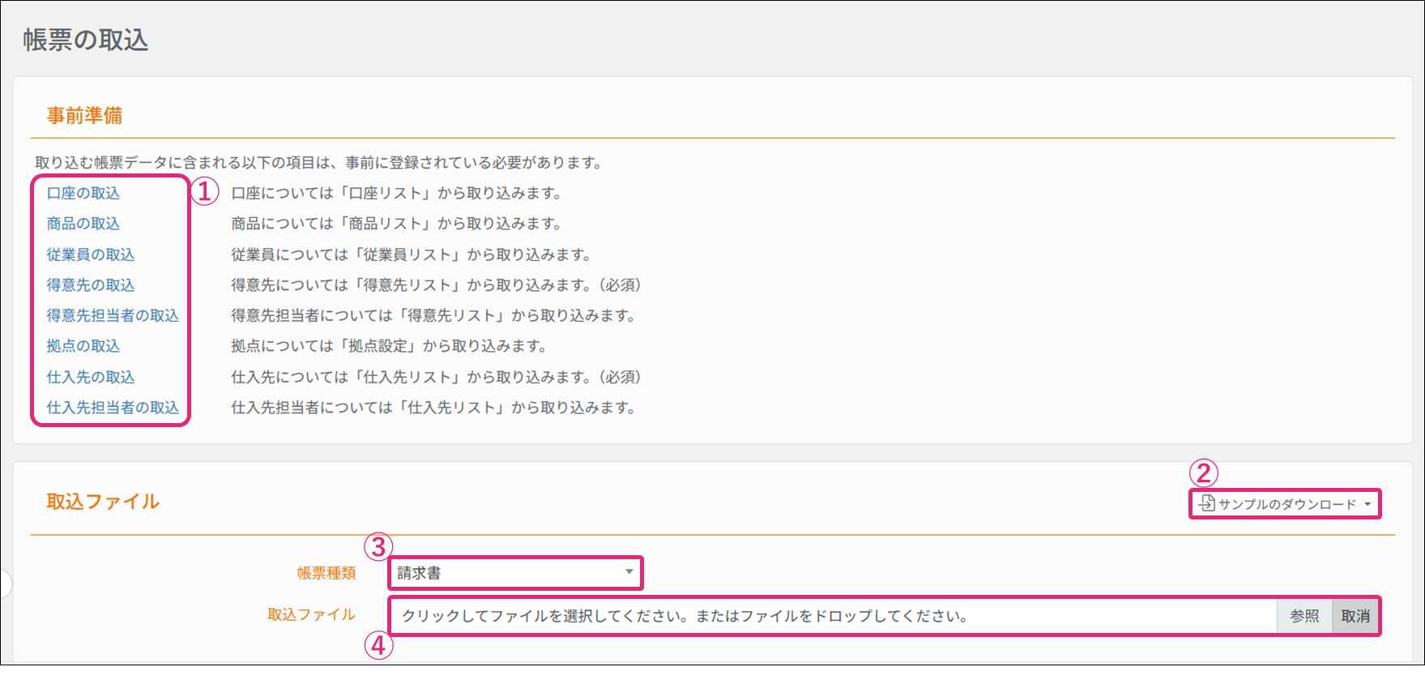Open the 口座の取込 link

pos(83,193)
